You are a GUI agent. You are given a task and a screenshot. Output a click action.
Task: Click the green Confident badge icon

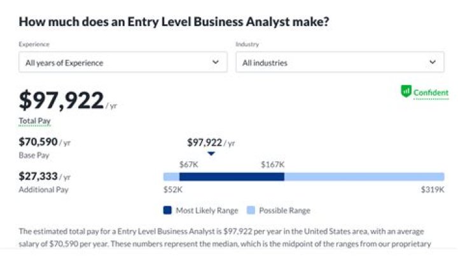pyautogui.click(x=406, y=92)
